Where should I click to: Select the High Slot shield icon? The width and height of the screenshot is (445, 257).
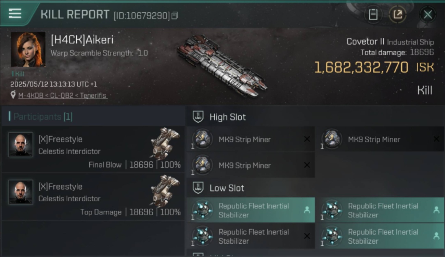point(199,117)
